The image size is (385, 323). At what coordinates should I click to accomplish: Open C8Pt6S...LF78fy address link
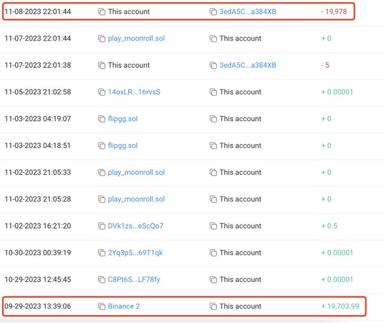click(x=134, y=279)
